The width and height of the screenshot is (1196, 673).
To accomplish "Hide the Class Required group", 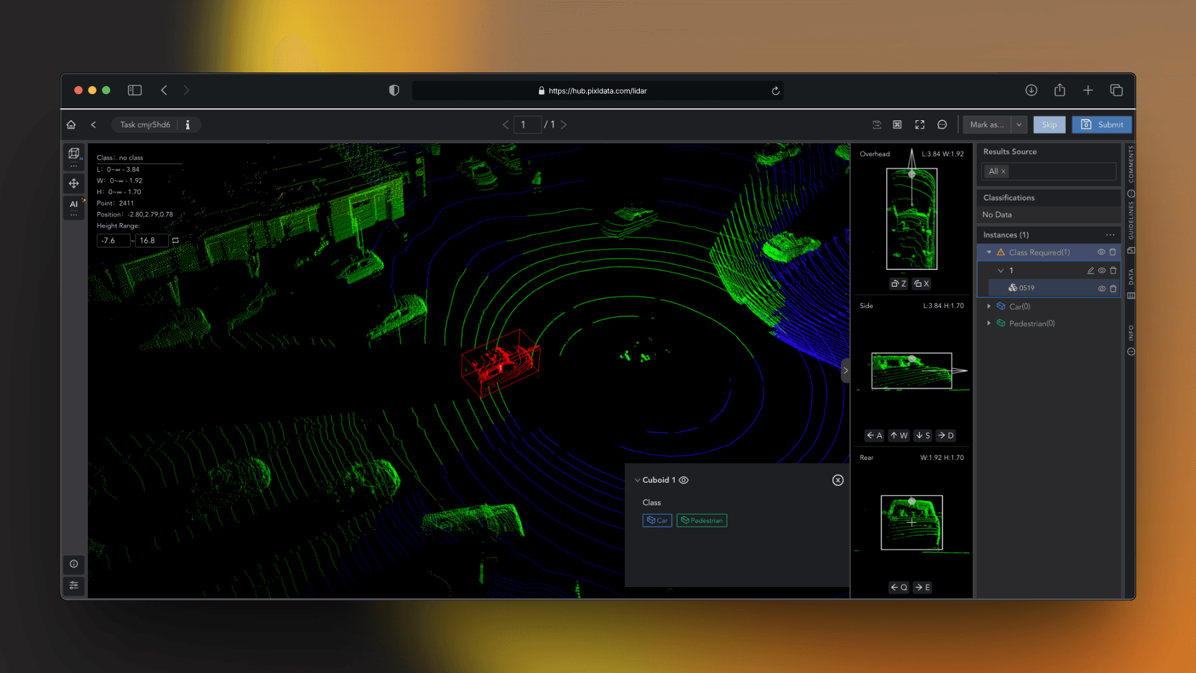I will pyautogui.click(x=1101, y=252).
